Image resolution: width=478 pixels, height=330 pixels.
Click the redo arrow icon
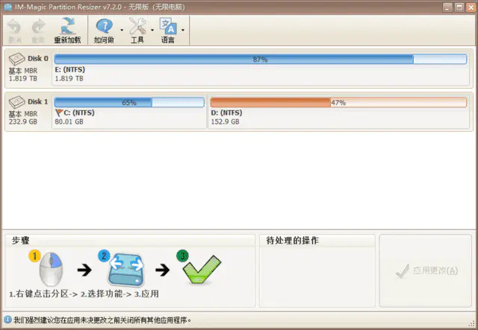coord(37,26)
